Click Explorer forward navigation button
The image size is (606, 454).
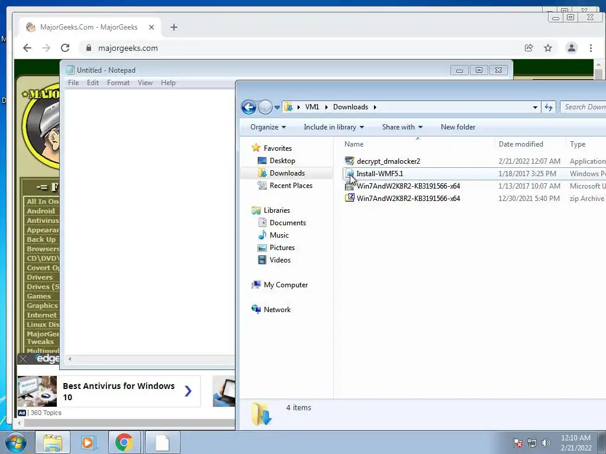[x=265, y=107]
